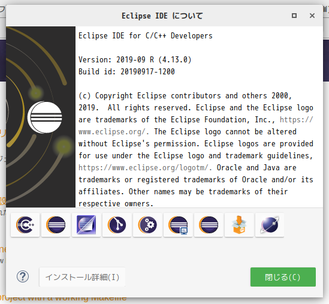
Task: Open the planet with orbit ring icon
Action: [270, 225]
